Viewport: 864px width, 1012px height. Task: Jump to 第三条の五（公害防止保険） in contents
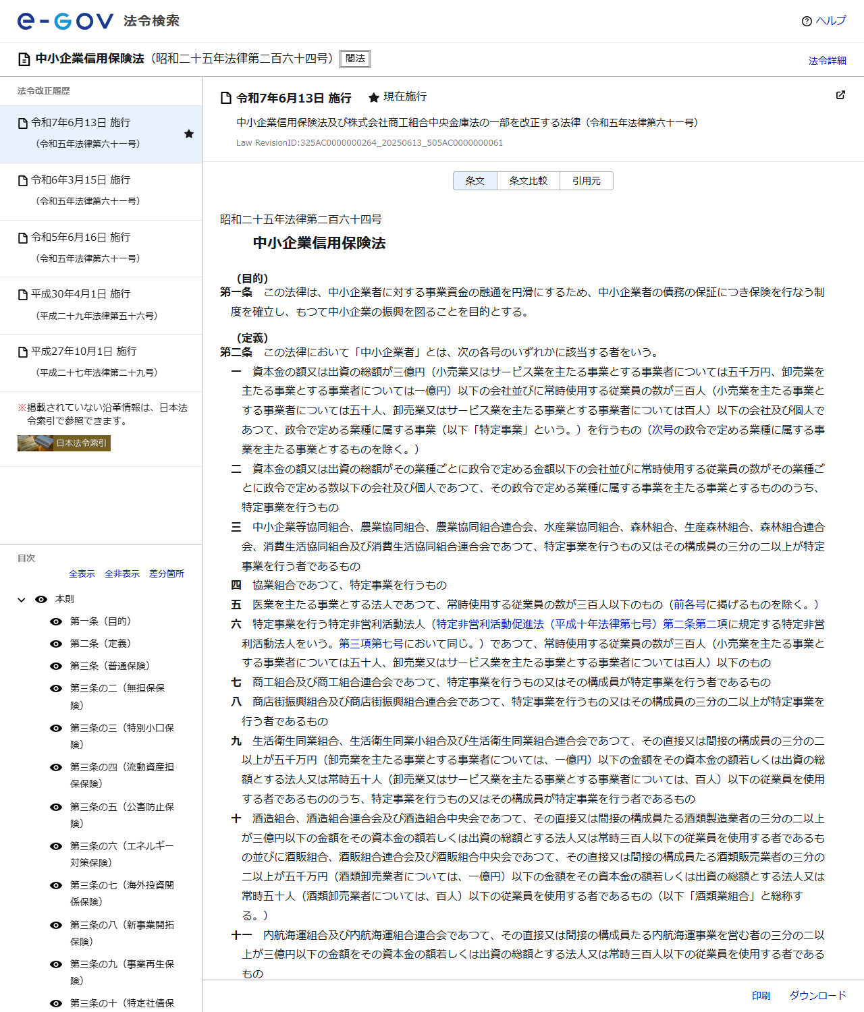click(x=122, y=815)
